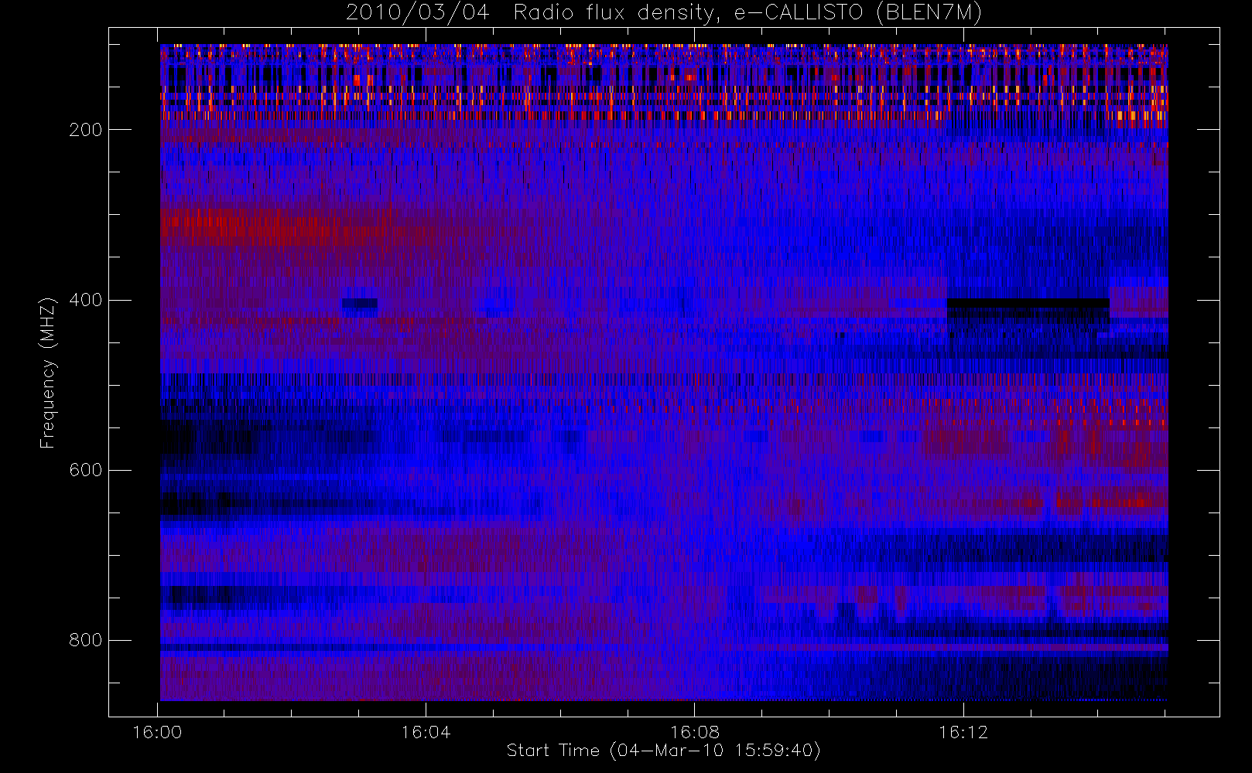1252x773 pixels.
Task: Click the '16:12' time tick label
Action: click(963, 732)
